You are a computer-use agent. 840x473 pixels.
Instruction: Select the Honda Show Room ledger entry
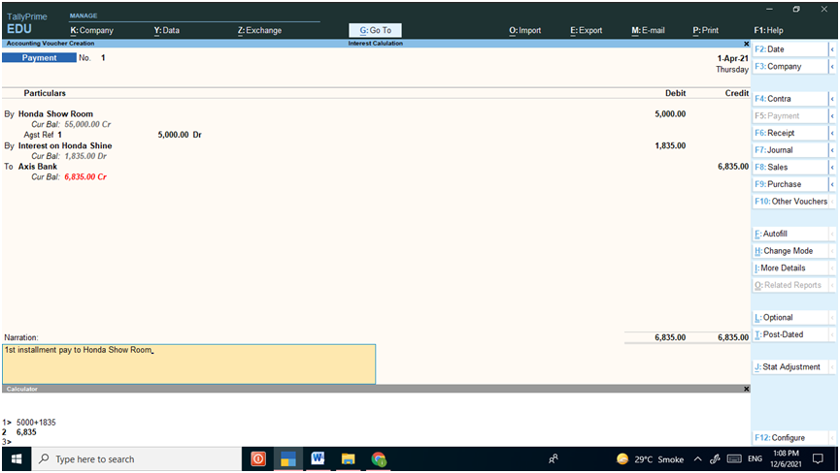click(55, 113)
